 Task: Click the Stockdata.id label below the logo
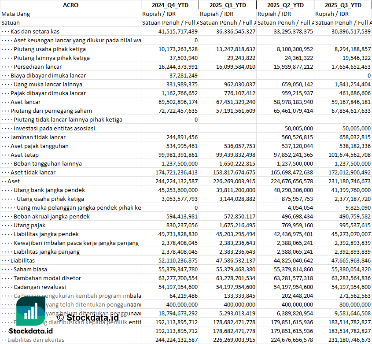click(31, 331)
